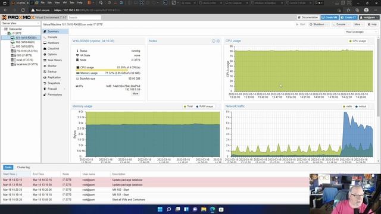This screenshot has height=214, width=381.
Task: Click the Notes panel collapse icon
Action: click(214, 41)
